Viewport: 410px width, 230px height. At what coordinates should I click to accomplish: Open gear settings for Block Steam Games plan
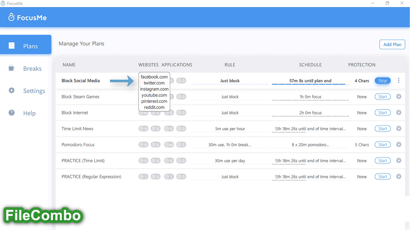point(399,96)
